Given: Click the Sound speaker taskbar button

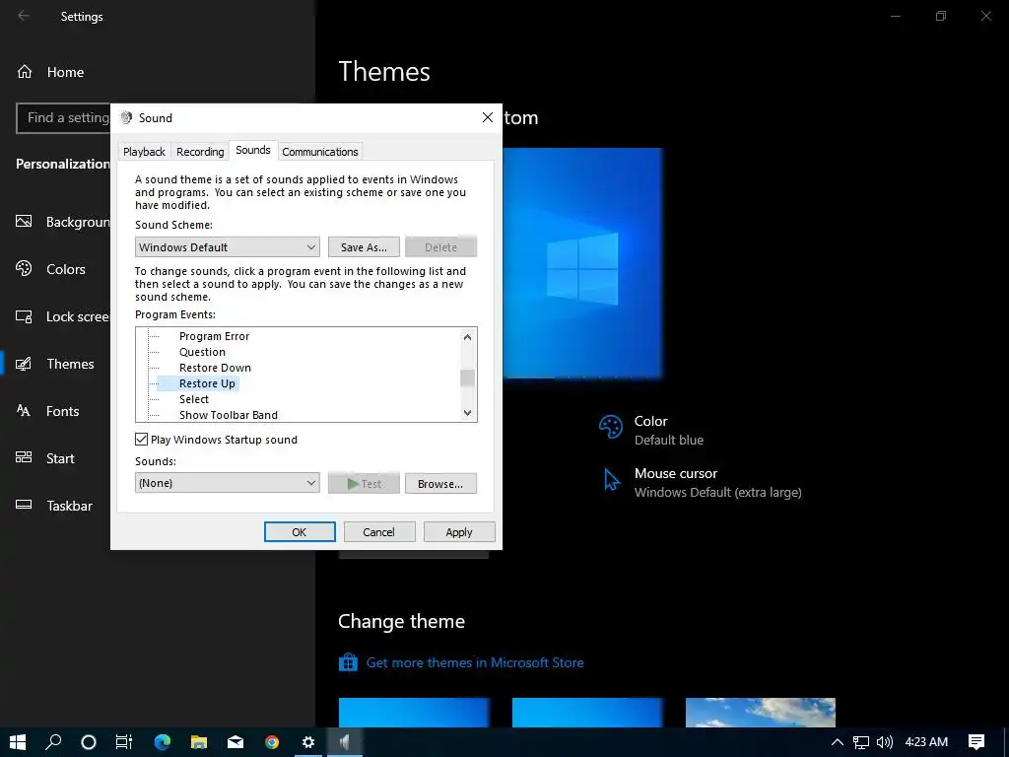Looking at the screenshot, I should pos(345,742).
